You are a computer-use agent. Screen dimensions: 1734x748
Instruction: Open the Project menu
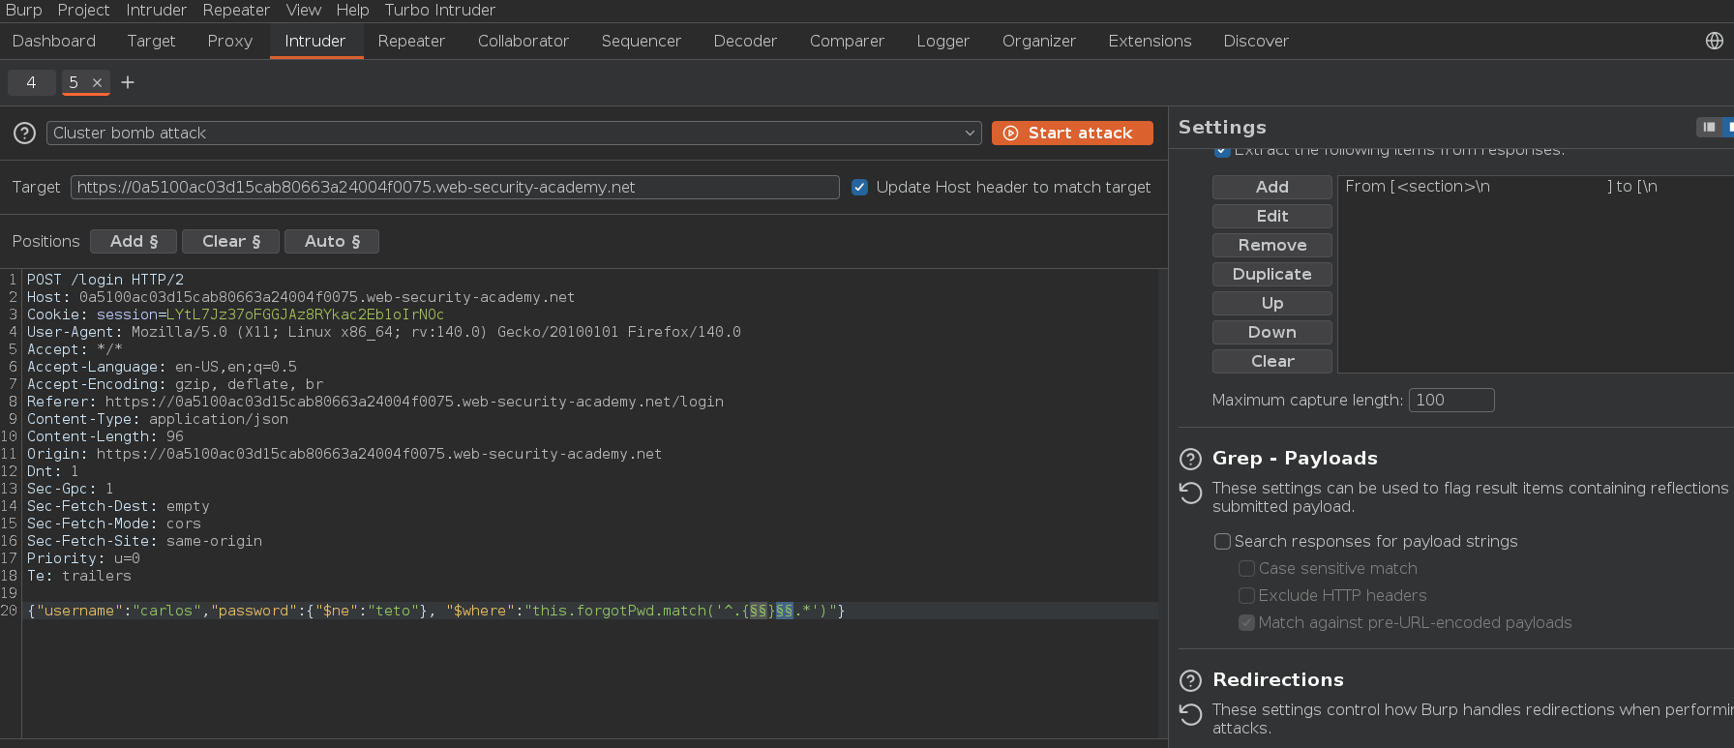(x=83, y=10)
